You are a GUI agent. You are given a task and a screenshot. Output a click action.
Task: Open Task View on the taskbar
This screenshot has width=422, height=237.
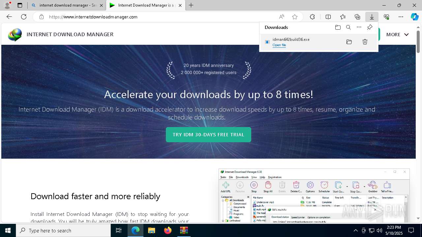pyautogui.click(x=119, y=230)
